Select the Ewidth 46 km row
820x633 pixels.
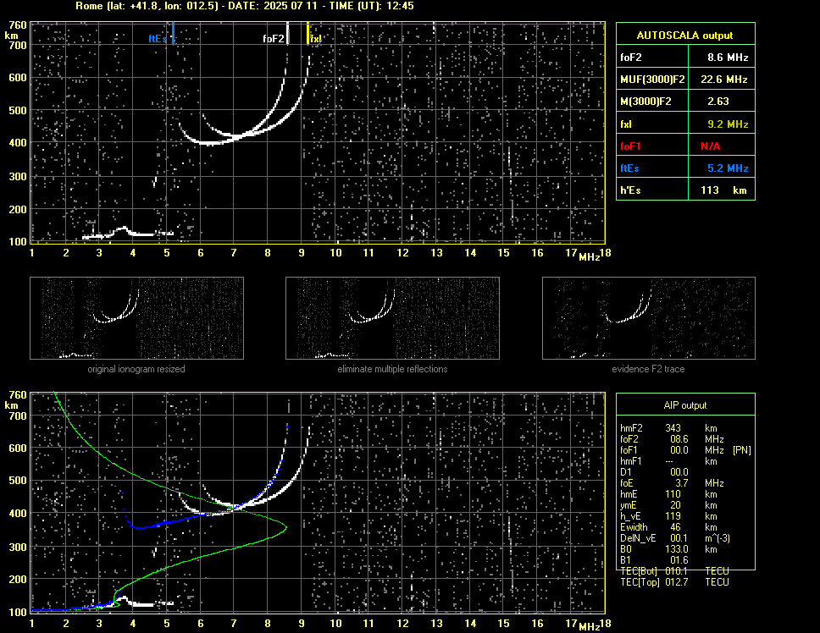point(668,527)
